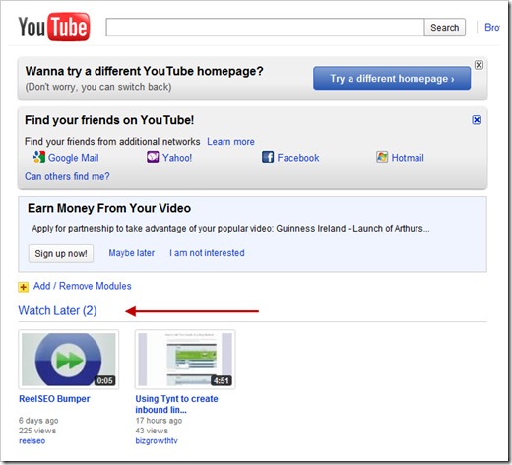Click the '17 hours ago' text

tap(159, 421)
